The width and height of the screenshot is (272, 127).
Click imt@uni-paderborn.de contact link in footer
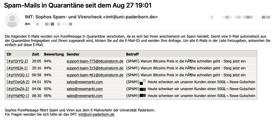[x=96, y=114]
